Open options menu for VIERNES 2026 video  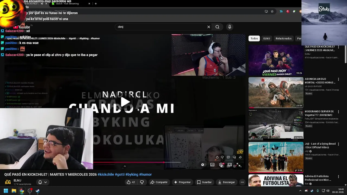338,47
